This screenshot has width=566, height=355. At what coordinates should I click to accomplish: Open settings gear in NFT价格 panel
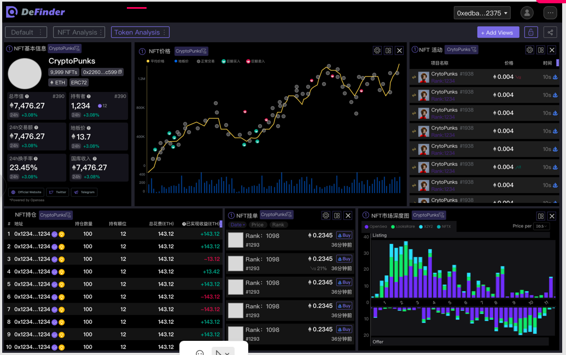[x=377, y=50]
